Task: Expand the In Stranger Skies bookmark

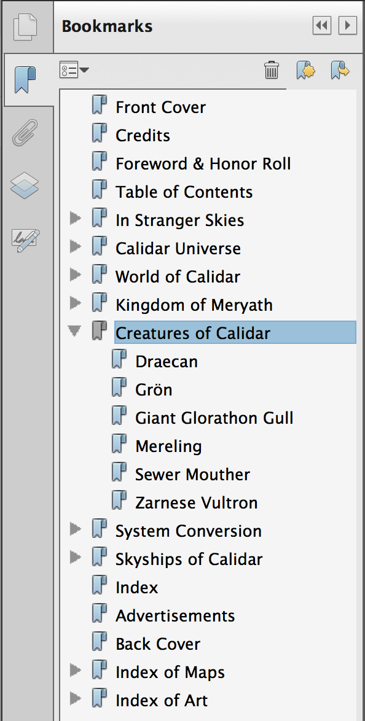Action: click(75, 218)
